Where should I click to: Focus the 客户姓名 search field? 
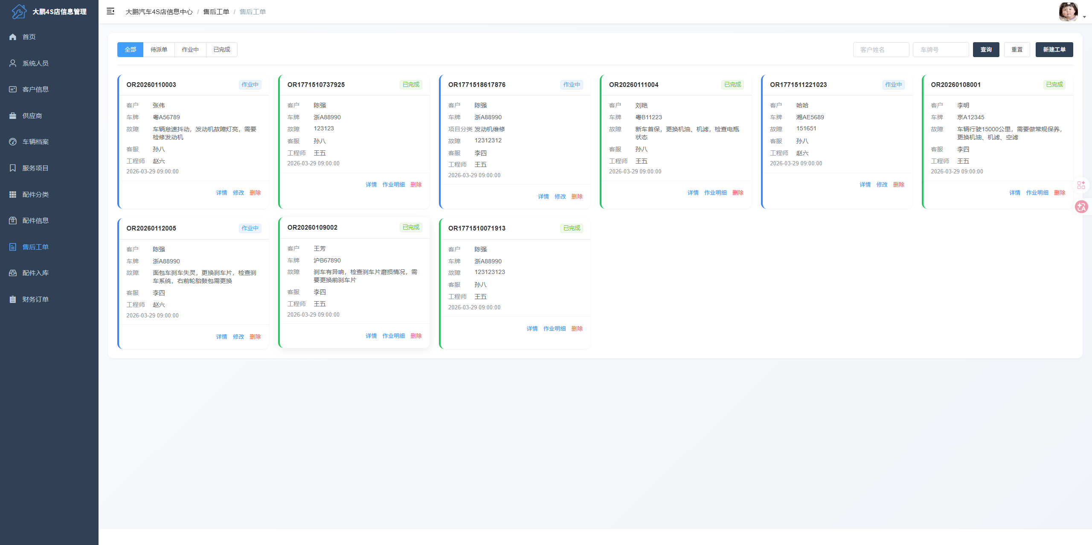pyautogui.click(x=881, y=50)
